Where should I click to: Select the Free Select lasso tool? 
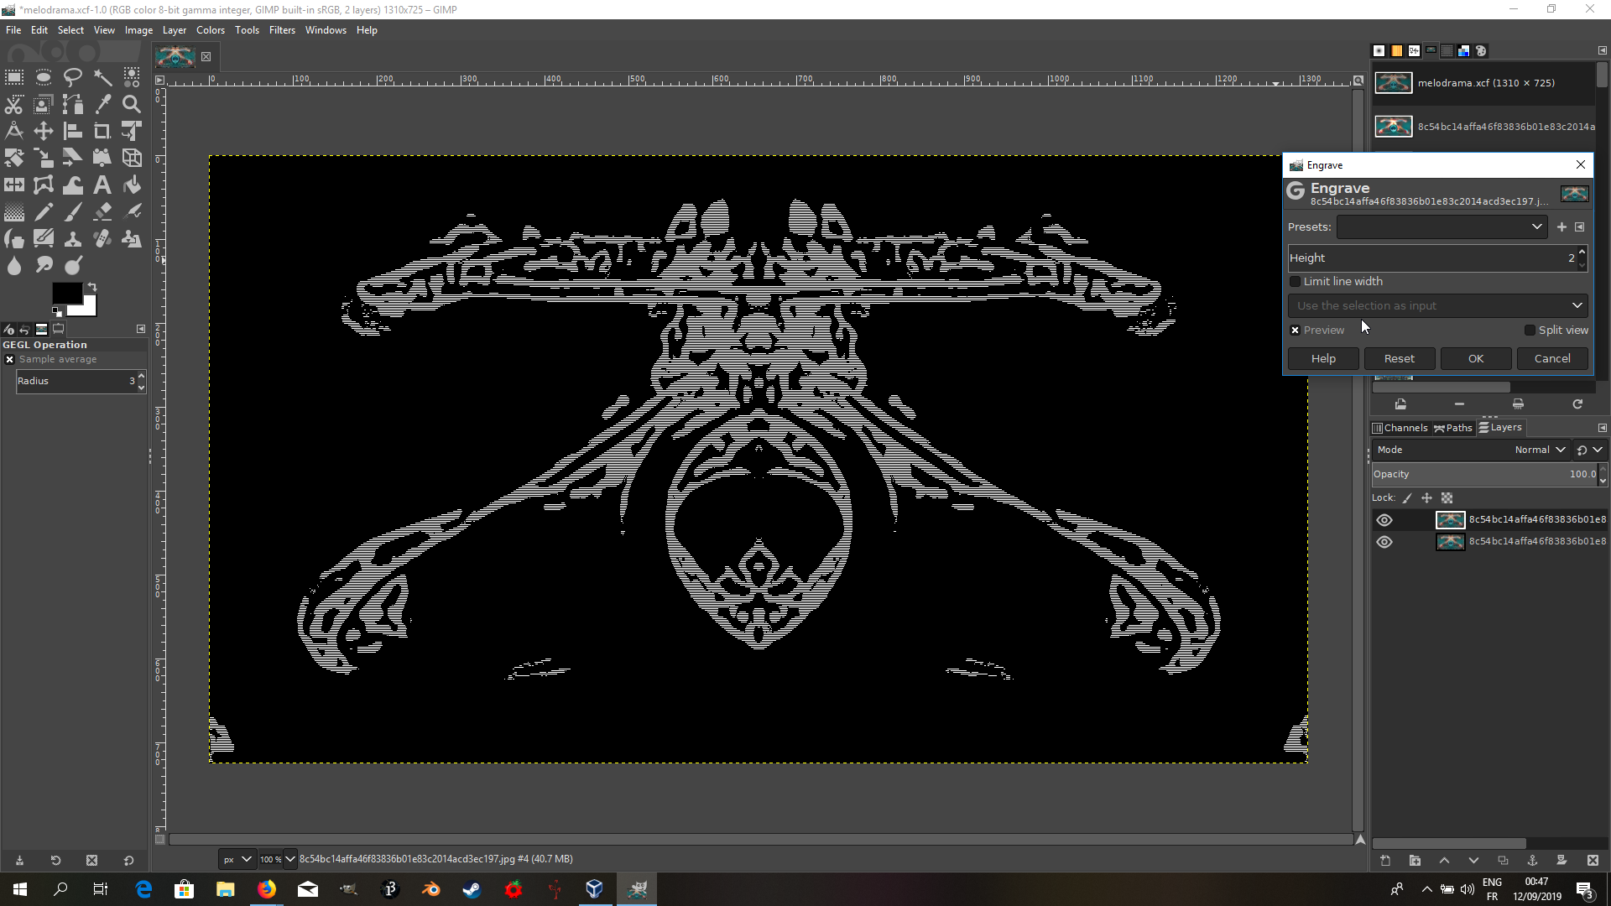point(73,77)
